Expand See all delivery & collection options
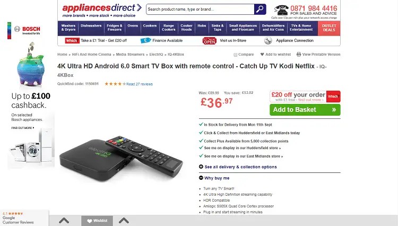This screenshot has width=398, height=226. [x=238, y=167]
